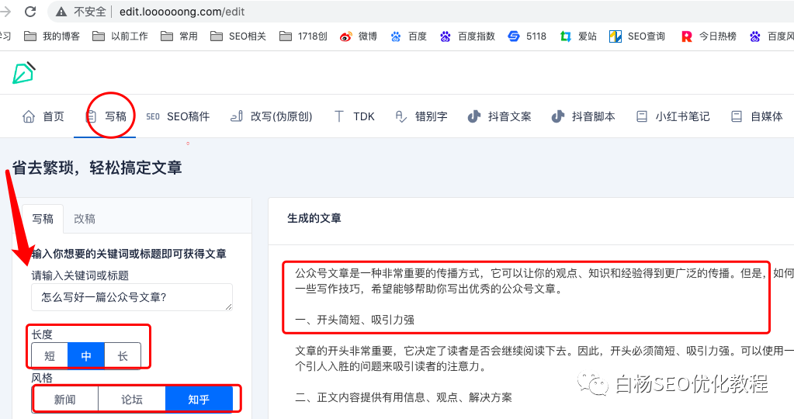Click the T icon before TDK

(x=339, y=116)
